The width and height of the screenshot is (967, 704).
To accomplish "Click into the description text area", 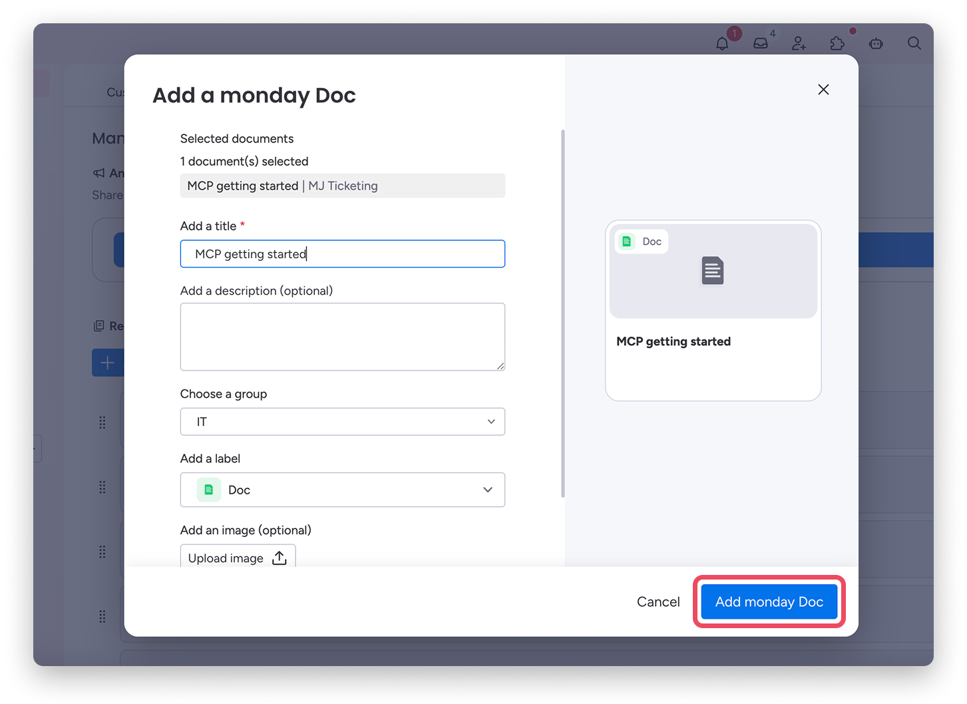I will coord(343,337).
